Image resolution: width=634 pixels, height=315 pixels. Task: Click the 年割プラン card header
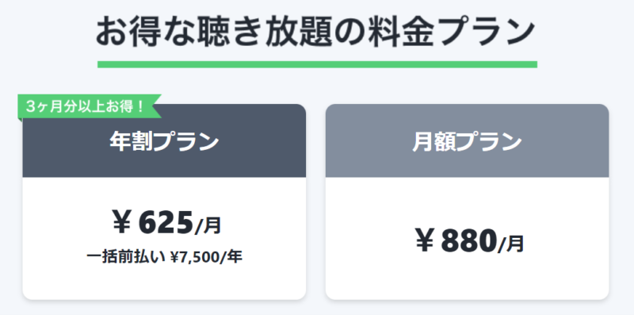(164, 141)
